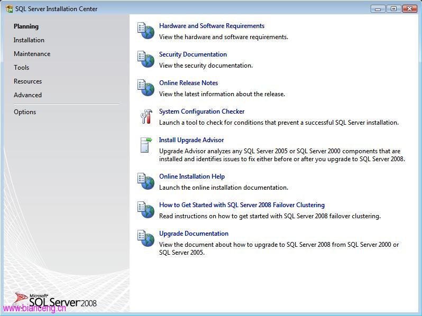
Task: Click the Hardware and Software Requirements document icon
Action: 146,31
